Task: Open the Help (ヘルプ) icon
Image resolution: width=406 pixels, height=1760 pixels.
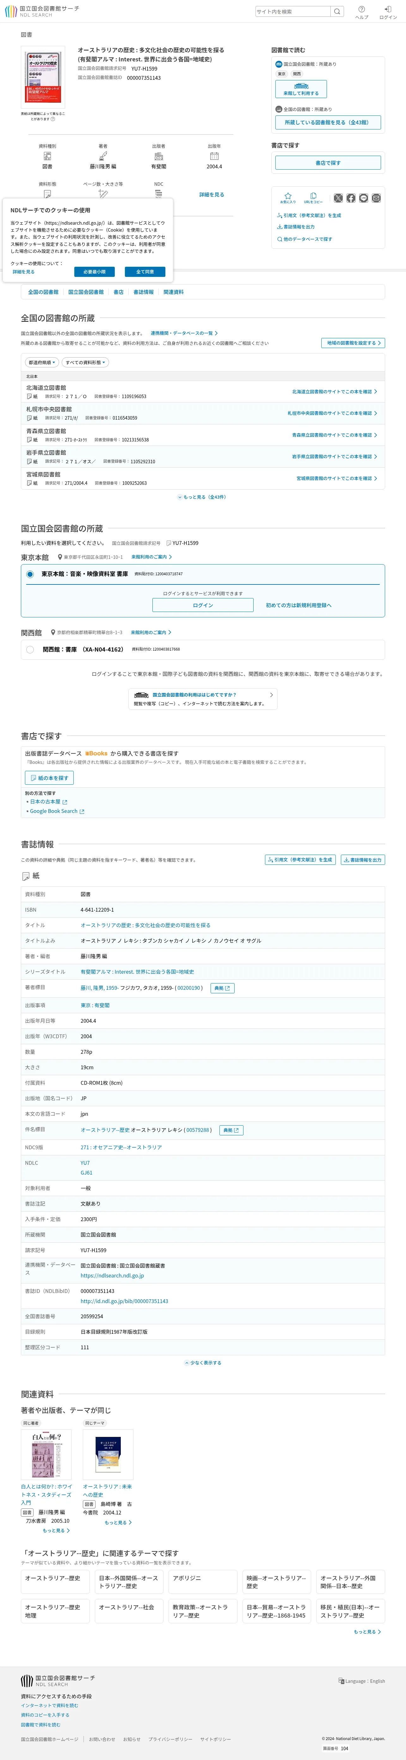Action: pyautogui.click(x=362, y=12)
